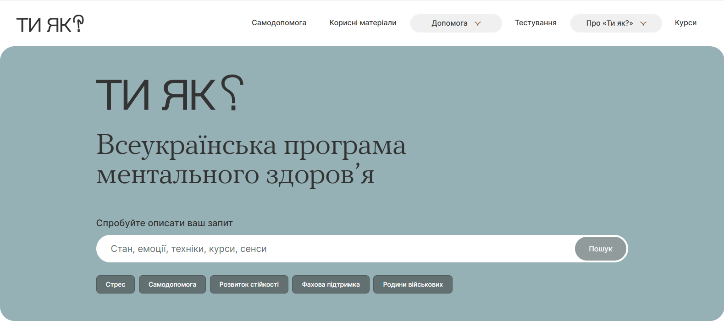
Task: Select the Стрес topic tag
Action: point(116,284)
